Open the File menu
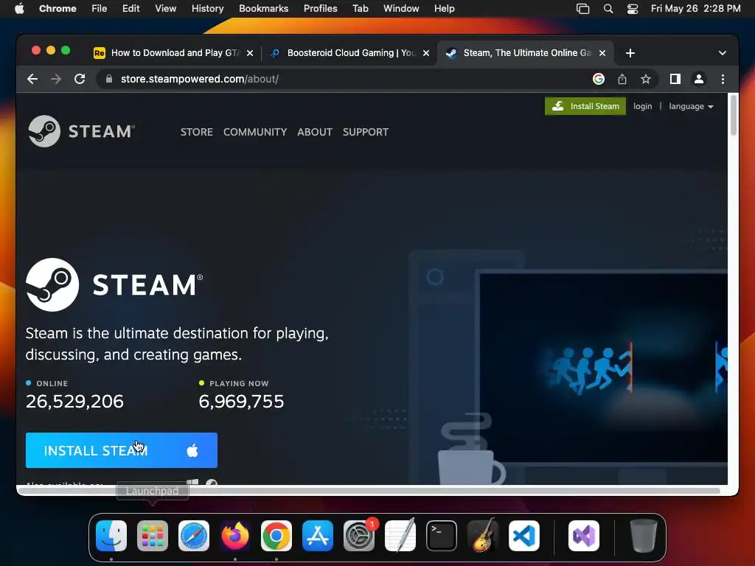The height and width of the screenshot is (566, 755). [100, 9]
